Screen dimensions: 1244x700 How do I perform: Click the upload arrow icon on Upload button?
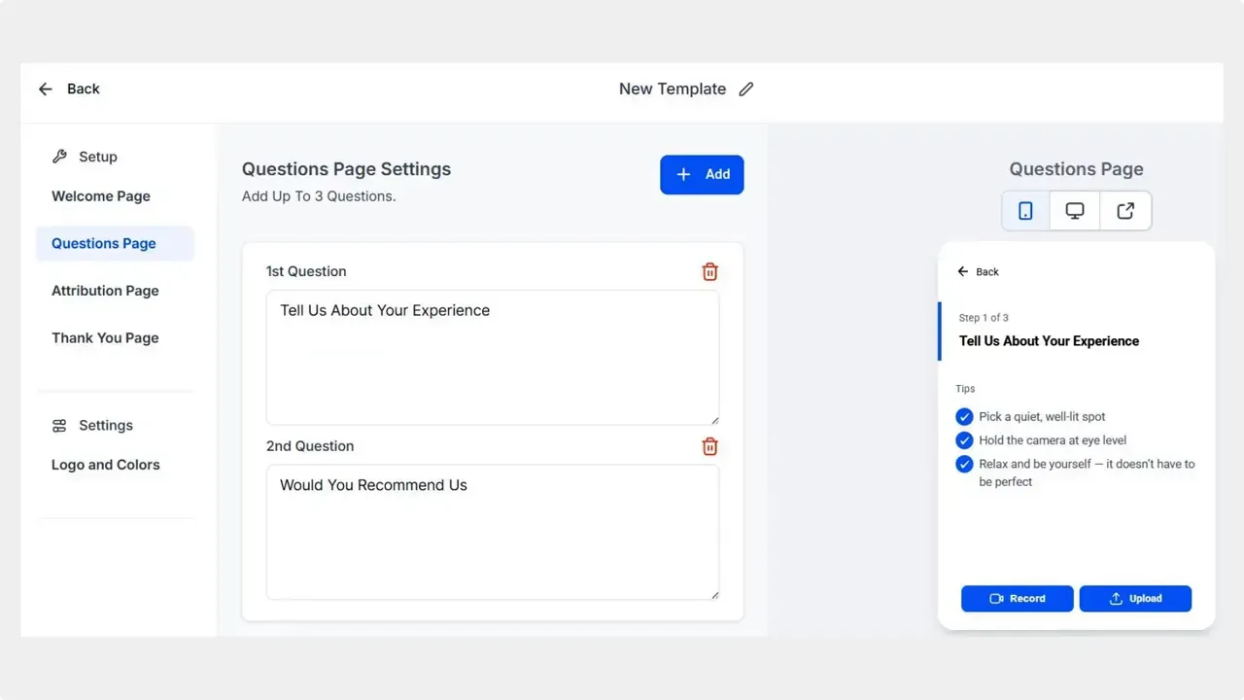[x=1114, y=598]
